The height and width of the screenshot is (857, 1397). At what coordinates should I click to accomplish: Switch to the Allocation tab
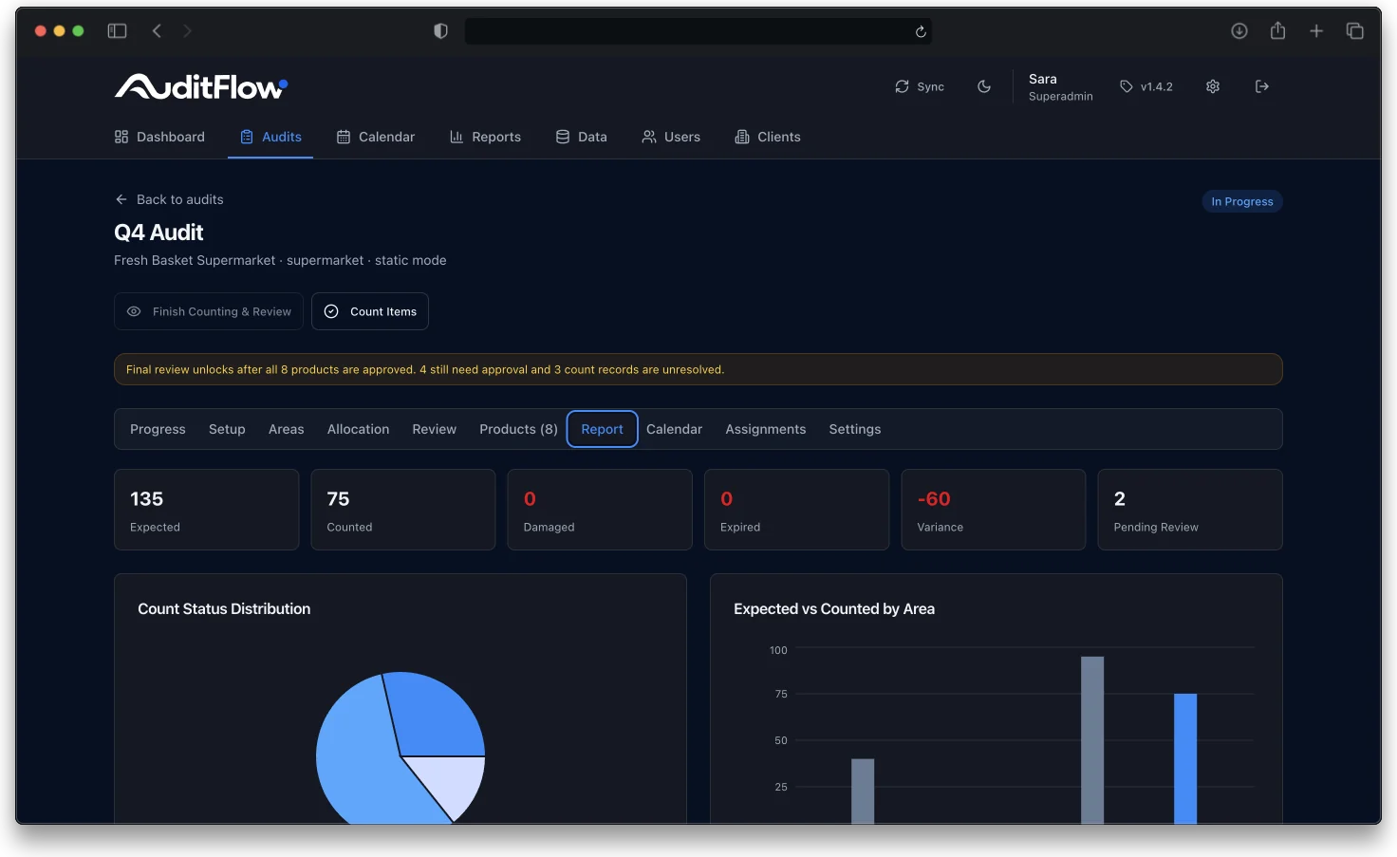tap(358, 429)
